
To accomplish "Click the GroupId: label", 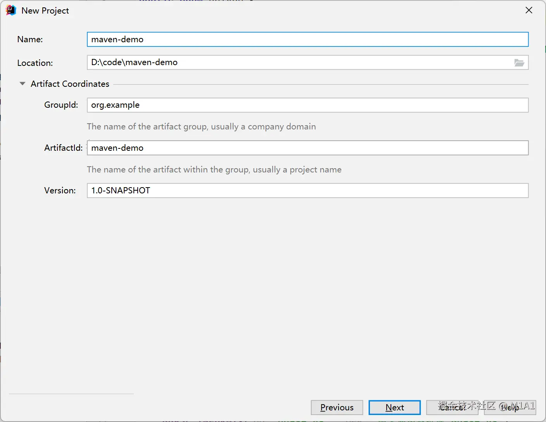I will pyautogui.click(x=61, y=105).
